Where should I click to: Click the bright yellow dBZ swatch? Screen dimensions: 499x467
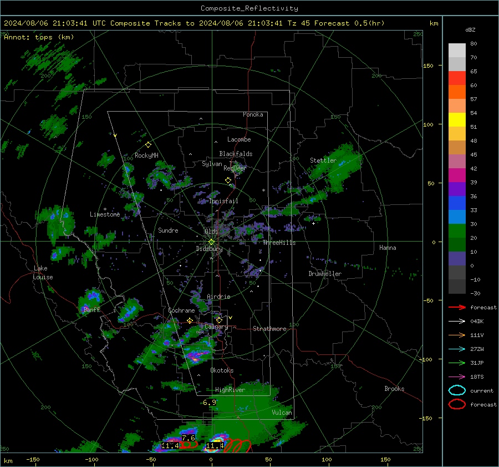point(457,119)
